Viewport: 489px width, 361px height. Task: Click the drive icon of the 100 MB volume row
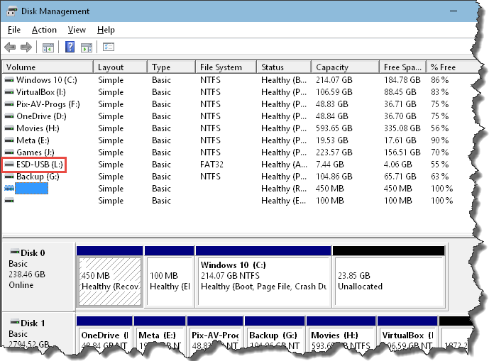tap(9, 201)
